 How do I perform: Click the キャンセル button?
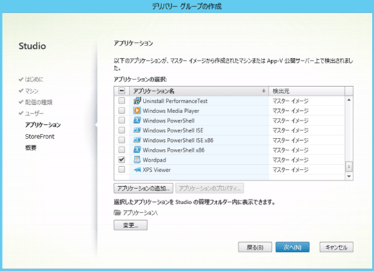(x=336, y=247)
